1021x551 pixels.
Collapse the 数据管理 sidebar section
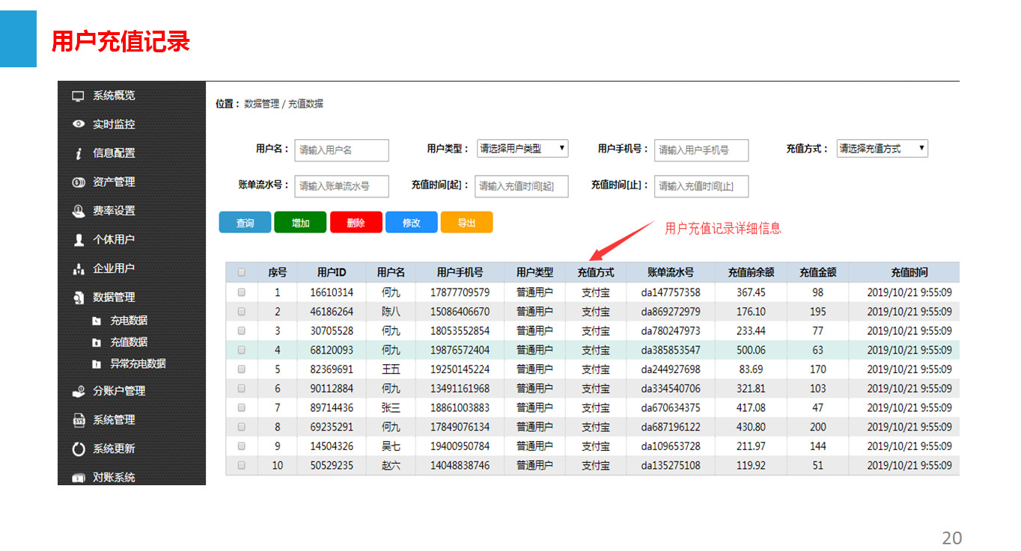113,298
